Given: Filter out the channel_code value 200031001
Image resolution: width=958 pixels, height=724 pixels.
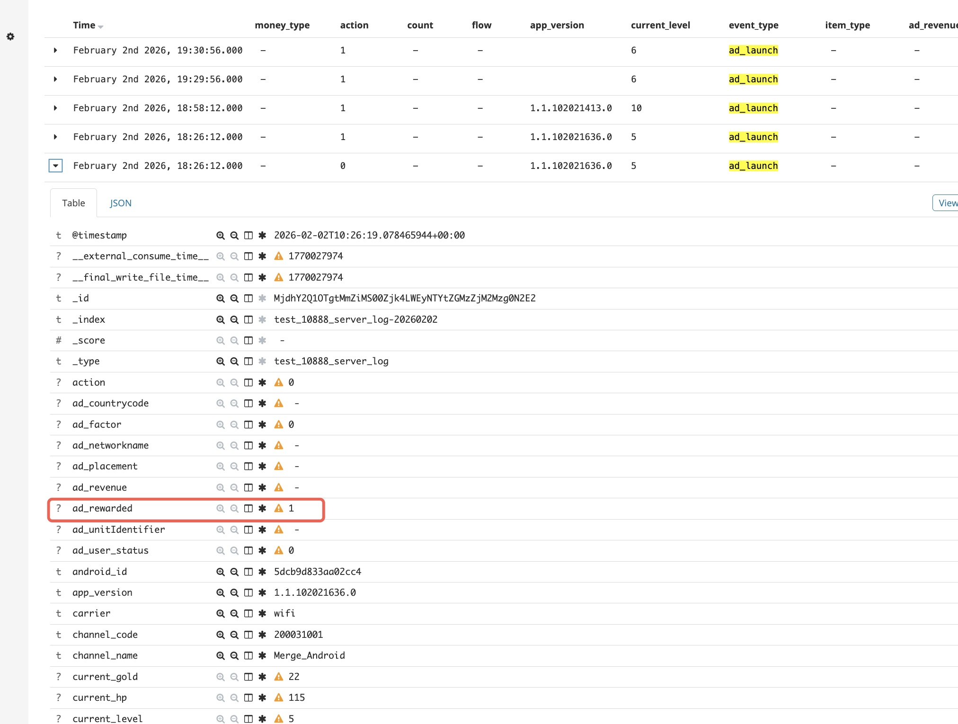Looking at the screenshot, I should pos(234,635).
